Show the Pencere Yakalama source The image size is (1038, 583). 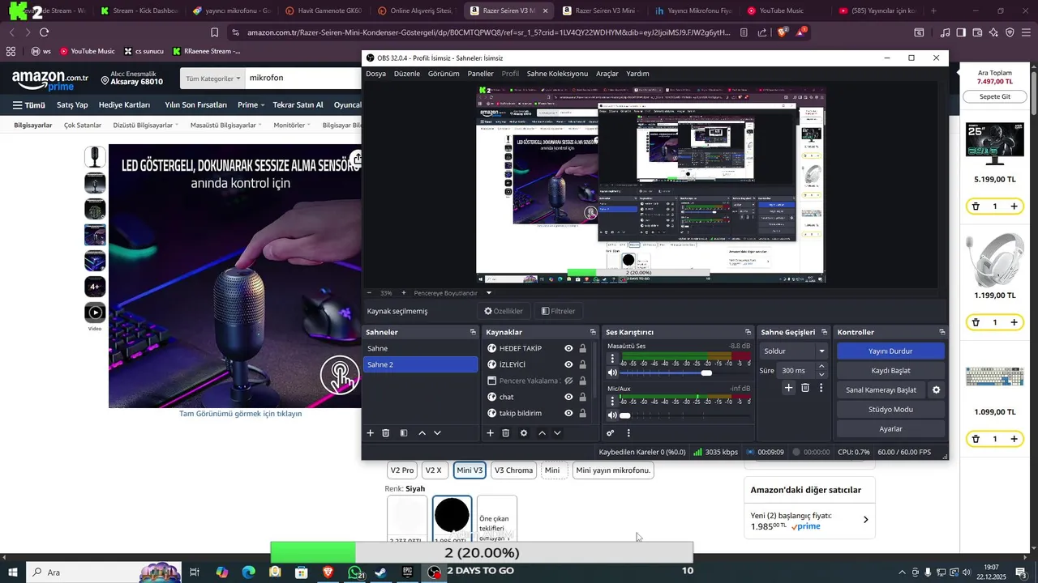point(568,381)
